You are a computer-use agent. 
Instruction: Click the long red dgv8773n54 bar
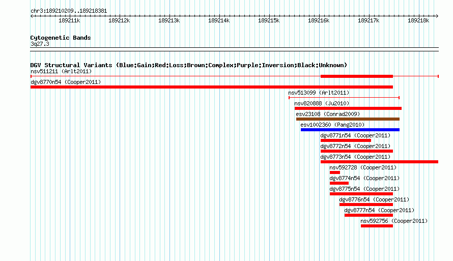point(379,162)
